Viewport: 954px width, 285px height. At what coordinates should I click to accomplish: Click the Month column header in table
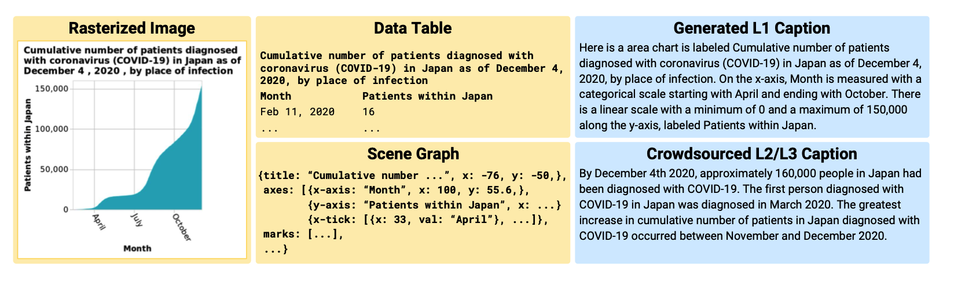pos(276,96)
